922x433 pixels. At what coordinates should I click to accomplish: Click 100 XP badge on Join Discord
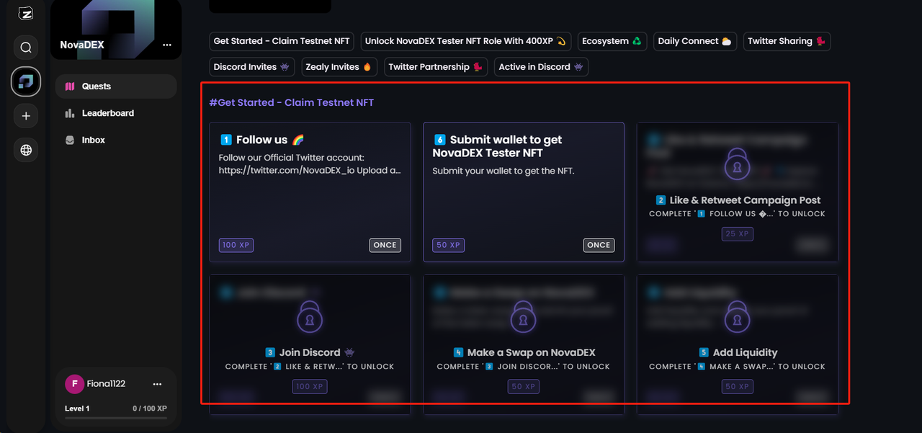(x=310, y=387)
